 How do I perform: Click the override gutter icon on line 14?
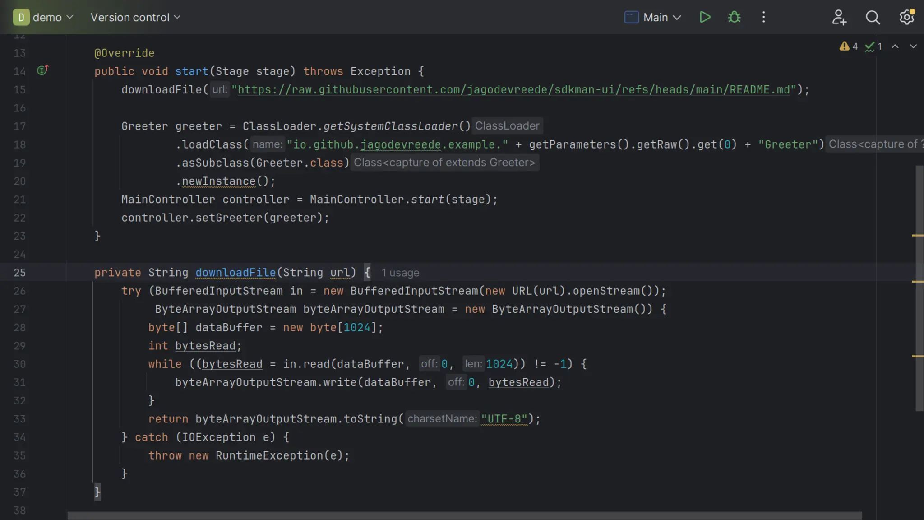click(42, 70)
